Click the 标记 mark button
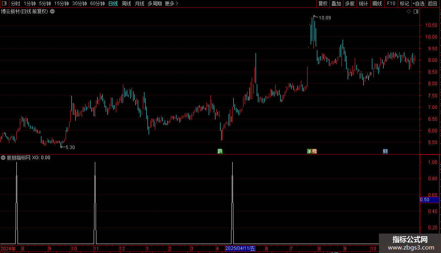 tap(404, 4)
